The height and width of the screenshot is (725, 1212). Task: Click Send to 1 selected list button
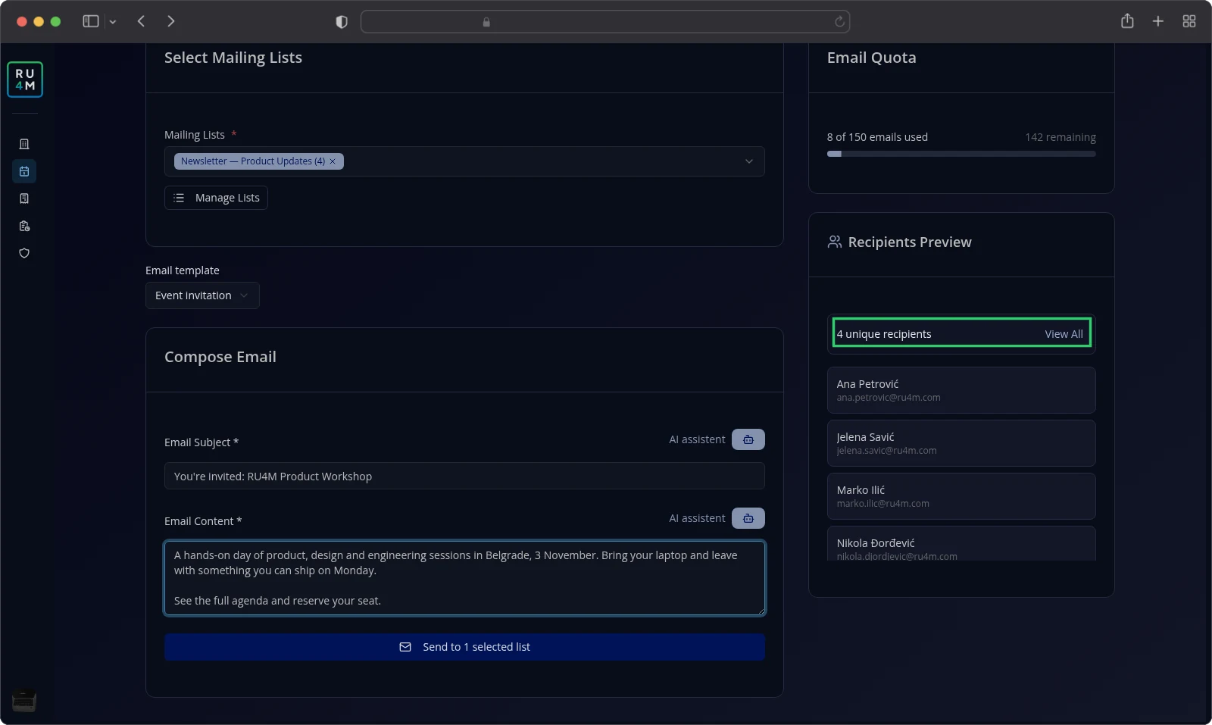[x=464, y=647]
